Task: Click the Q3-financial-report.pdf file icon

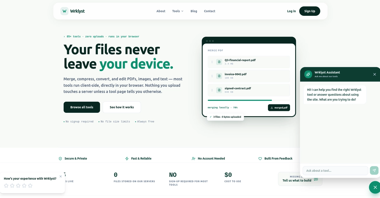Action: click(x=219, y=62)
